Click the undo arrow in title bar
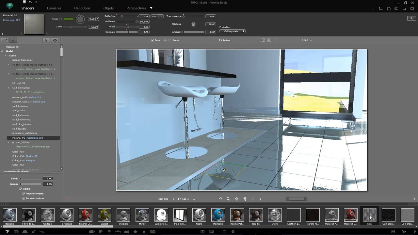This screenshot has width=418, height=235. pos(30,2)
